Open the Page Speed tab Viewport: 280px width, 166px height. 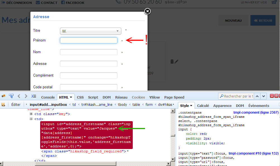[x=174, y=97]
